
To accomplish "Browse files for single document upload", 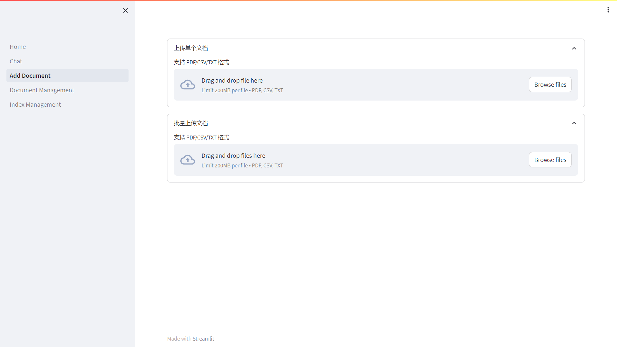I will pos(550,85).
